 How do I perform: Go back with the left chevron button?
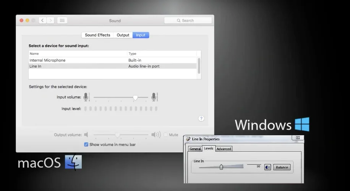click(43, 21)
